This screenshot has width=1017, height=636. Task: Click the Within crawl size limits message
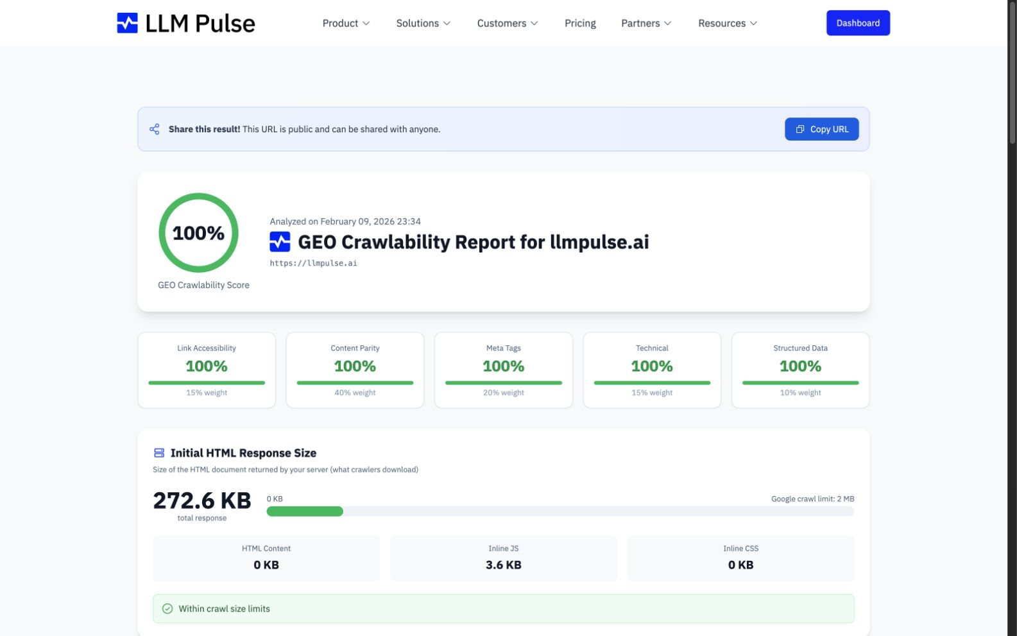[x=504, y=608]
